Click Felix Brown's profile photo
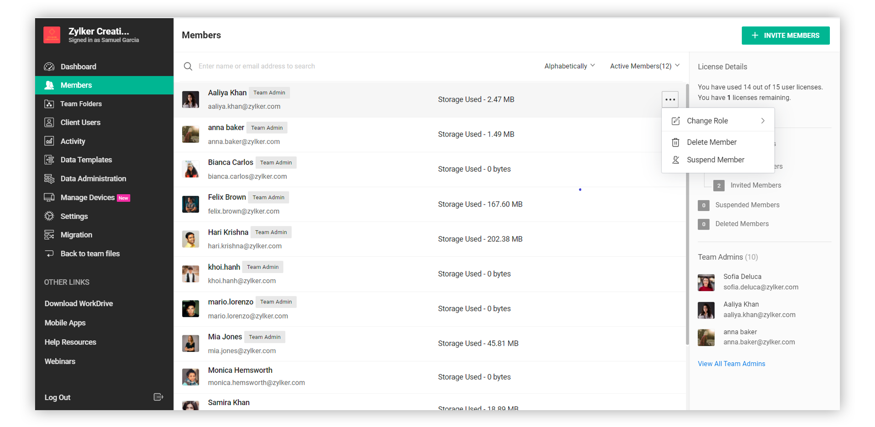875x427 pixels. (x=190, y=204)
